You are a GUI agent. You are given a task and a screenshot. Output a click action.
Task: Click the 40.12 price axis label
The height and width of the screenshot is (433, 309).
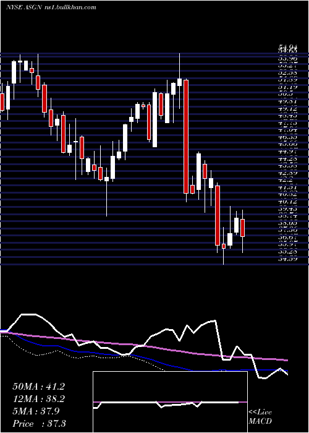coord(287,202)
